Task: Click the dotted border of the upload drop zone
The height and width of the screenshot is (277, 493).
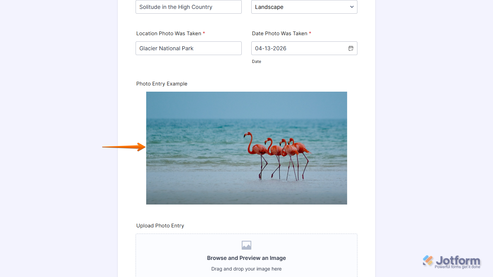Action: [246, 234]
